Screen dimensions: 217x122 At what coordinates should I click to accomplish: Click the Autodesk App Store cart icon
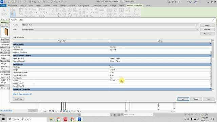point(190,2)
